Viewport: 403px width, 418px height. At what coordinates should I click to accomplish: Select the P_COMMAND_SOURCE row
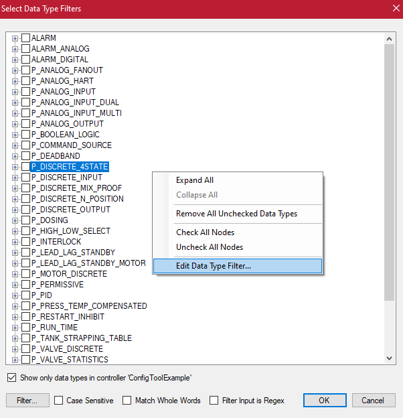[72, 145]
